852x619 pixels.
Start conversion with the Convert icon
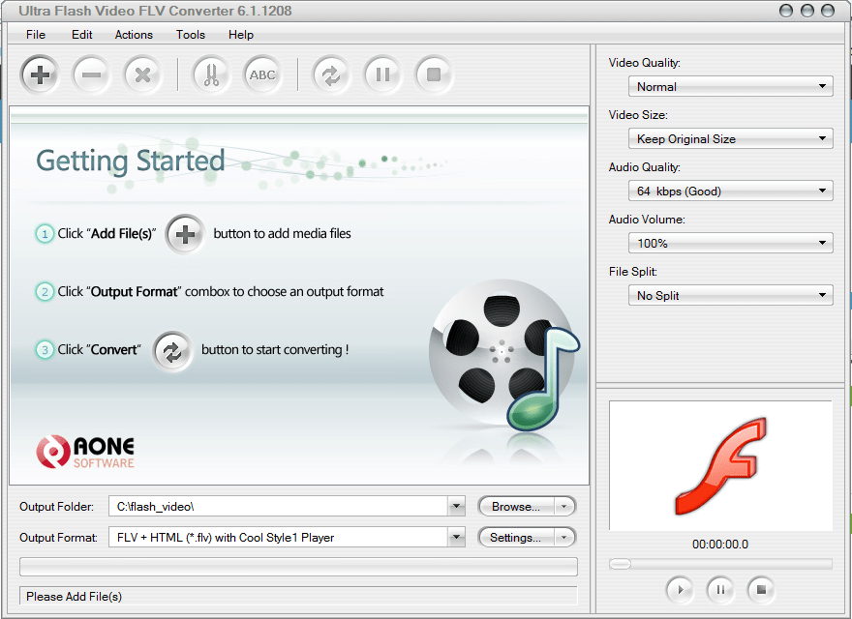pyautogui.click(x=331, y=74)
